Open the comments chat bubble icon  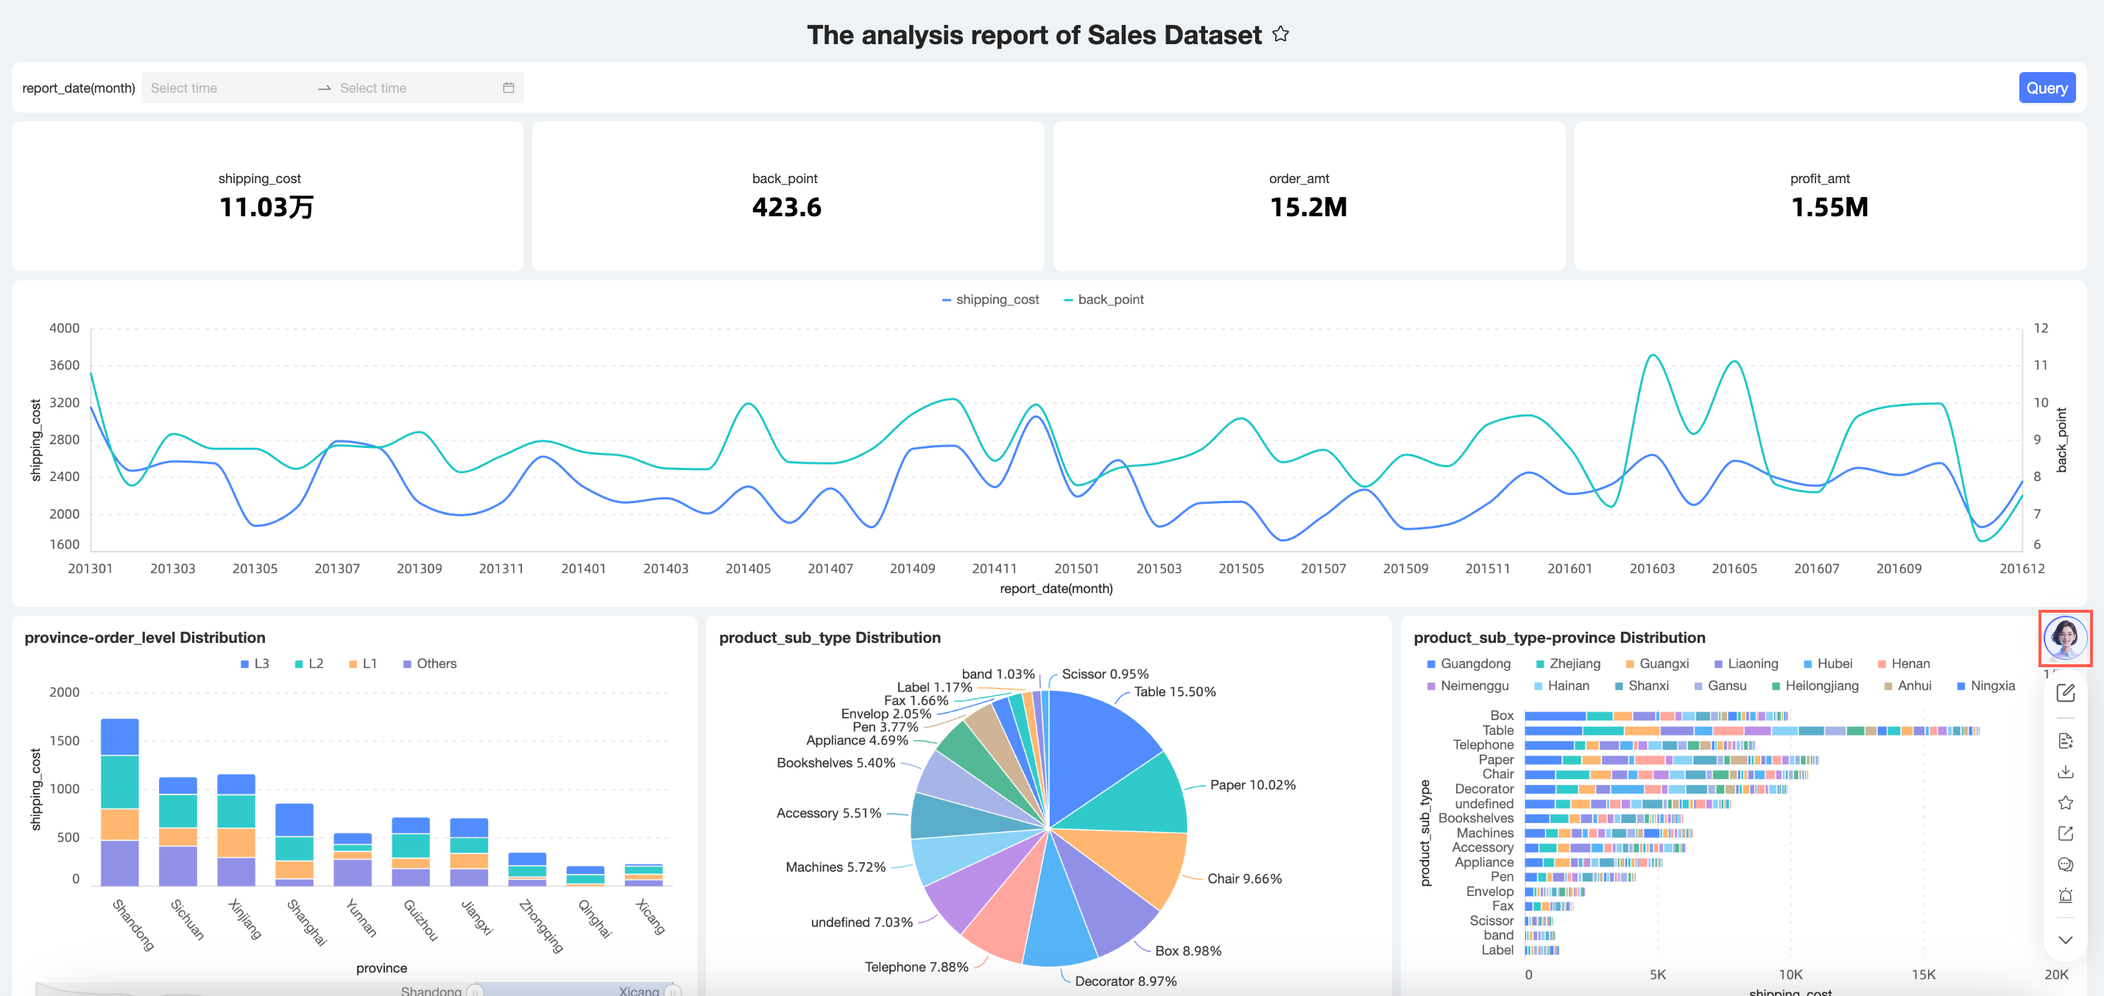pyautogui.click(x=2065, y=864)
